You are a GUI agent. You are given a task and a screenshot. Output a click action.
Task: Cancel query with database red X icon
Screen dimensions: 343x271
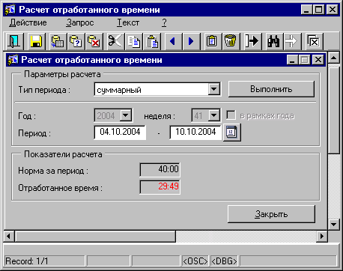coord(94,41)
